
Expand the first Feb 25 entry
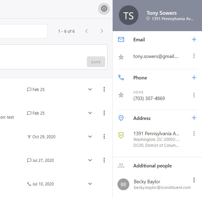click(x=90, y=89)
